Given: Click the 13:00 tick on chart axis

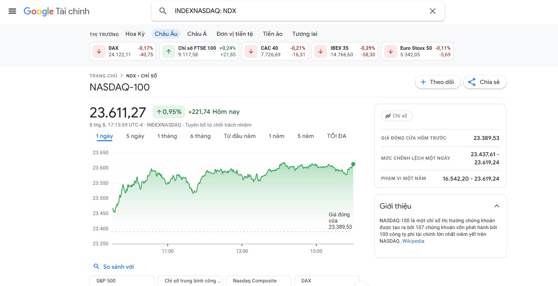Looking at the screenshot, I should [242, 251].
